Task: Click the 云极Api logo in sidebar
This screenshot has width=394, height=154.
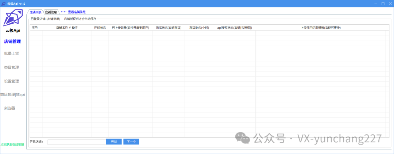Action: tap(13, 18)
